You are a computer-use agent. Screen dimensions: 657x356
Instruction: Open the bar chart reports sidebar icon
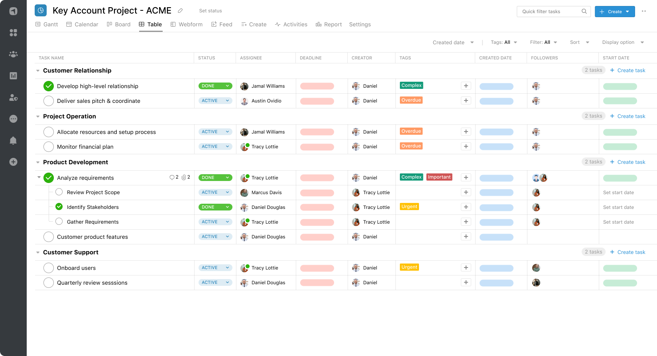(x=13, y=76)
